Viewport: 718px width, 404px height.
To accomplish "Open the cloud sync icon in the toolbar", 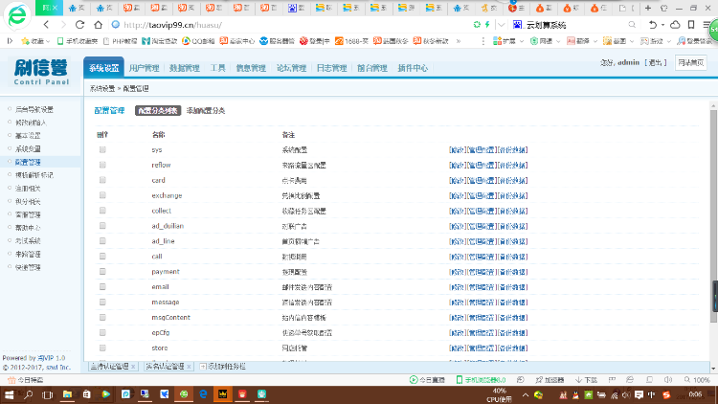I will pyautogui.click(x=675, y=25).
